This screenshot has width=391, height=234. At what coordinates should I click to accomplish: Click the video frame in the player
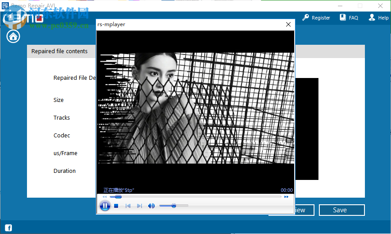click(x=196, y=108)
